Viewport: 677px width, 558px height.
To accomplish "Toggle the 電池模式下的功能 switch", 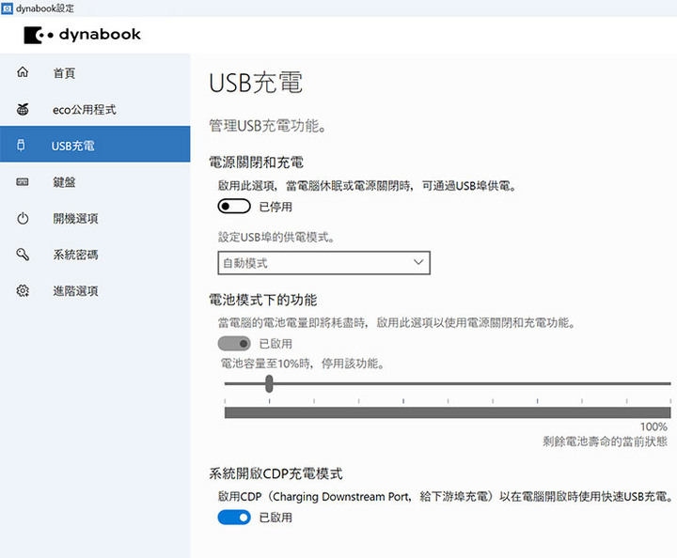I will [x=234, y=344].
